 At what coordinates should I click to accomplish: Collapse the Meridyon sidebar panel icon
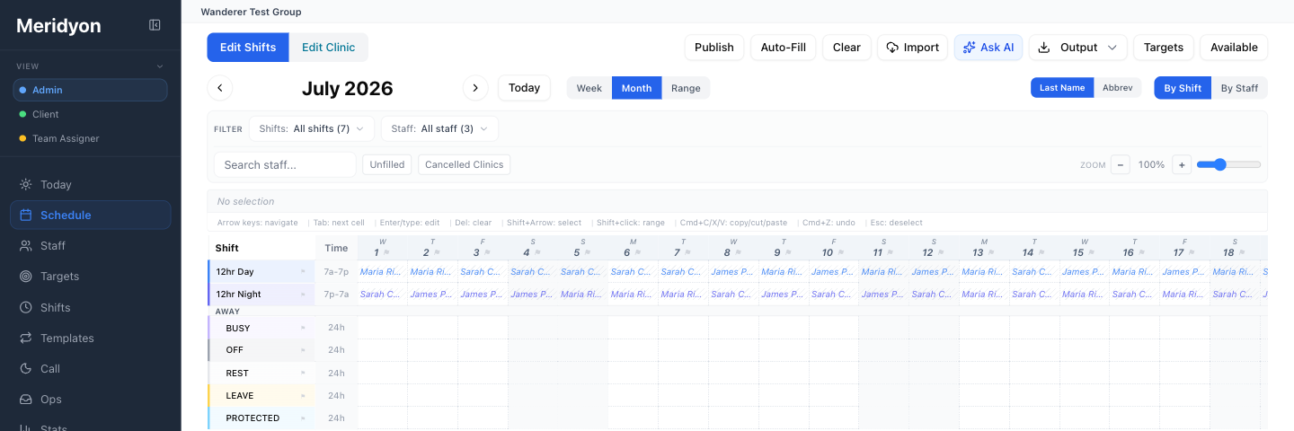click(155, 25)
